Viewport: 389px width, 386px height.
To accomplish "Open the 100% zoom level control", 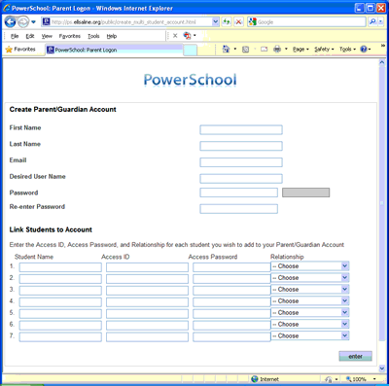I will click(x=361, y=379).
